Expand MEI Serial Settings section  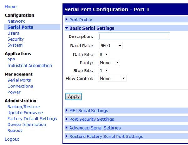88,111
